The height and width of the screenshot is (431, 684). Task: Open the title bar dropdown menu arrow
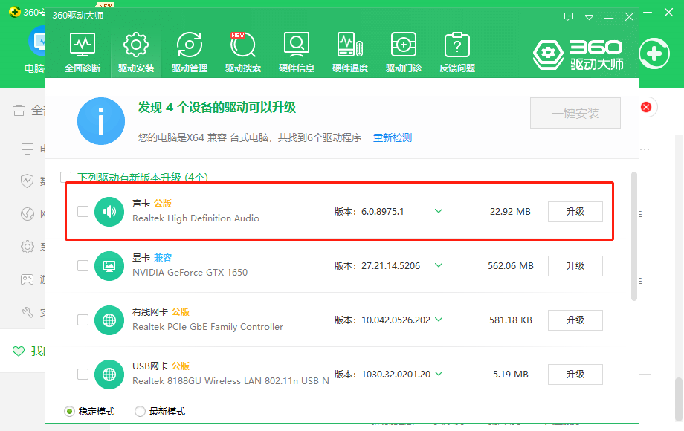click(x=589, y=16)
